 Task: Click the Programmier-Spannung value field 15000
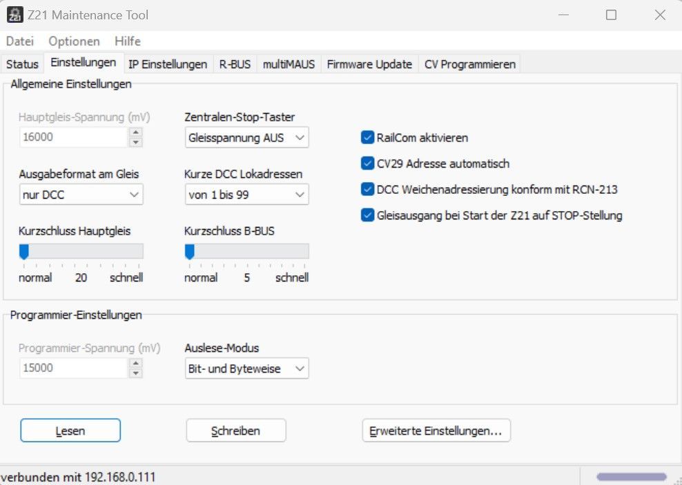[x=73, y=368]
